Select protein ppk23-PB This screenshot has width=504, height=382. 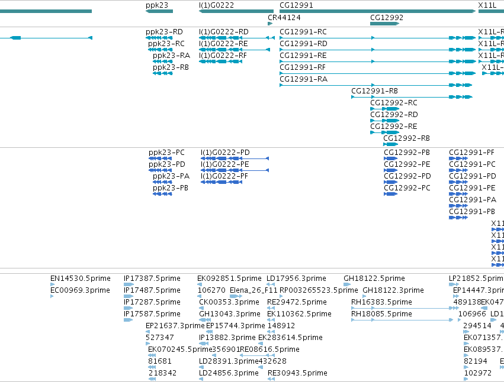[x=163, y=194]
